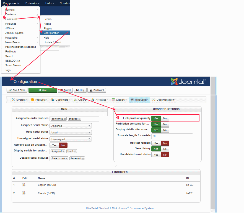Image resolution: width=244 pixels, height=213 pixels.
Task: Enable Use fast random with Yes
Action: [x=156, y=143]
